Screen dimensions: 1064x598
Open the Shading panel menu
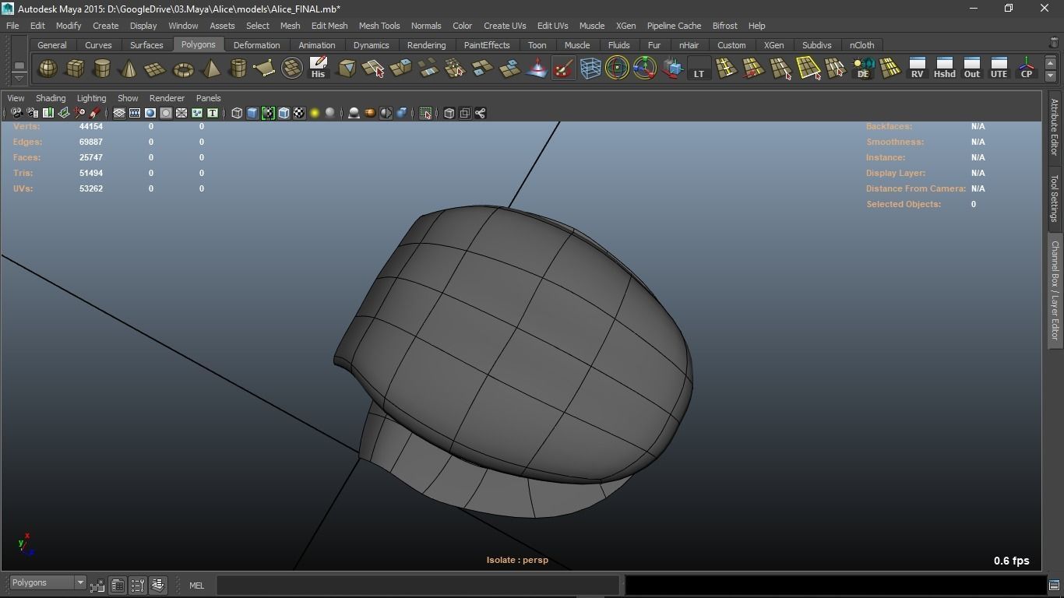51,98
